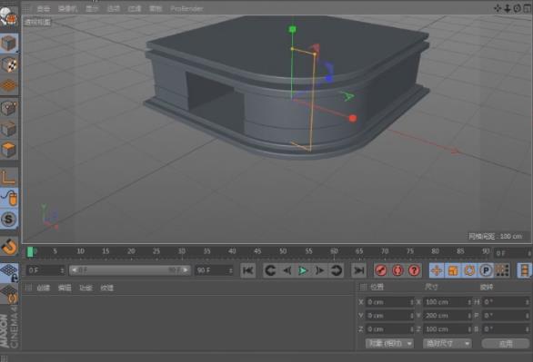Click the size Y field showing 200 cm
533x362 pixels.
448,316
